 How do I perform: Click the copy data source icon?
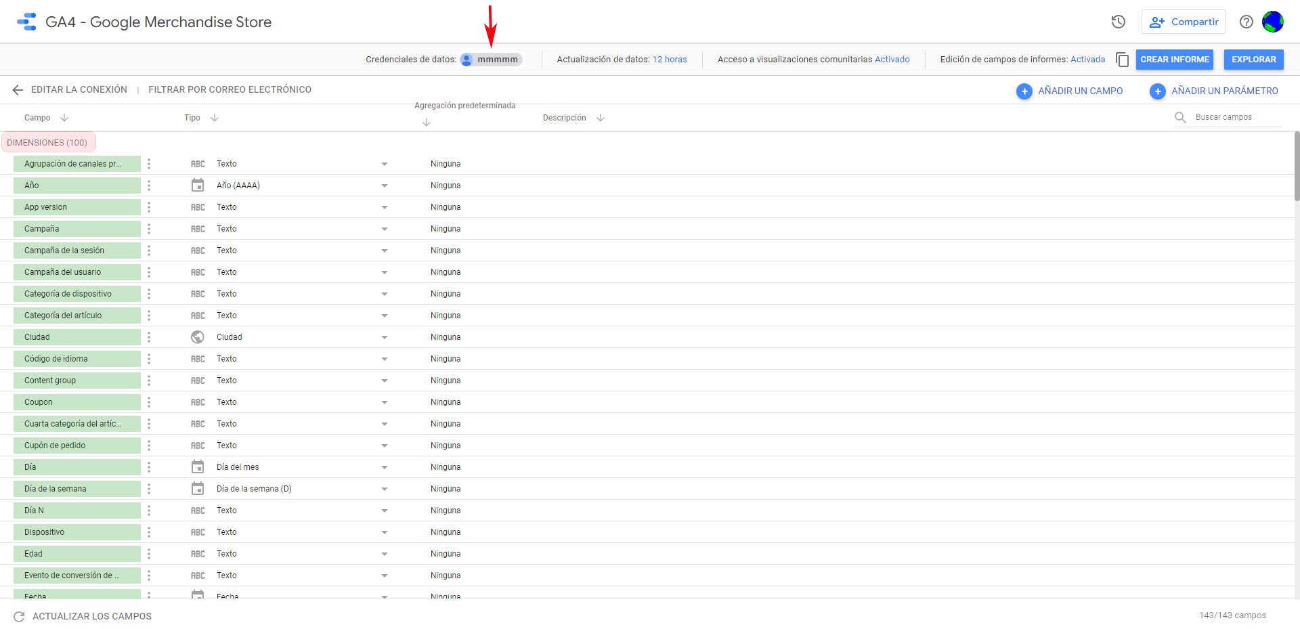tap(1122, 60)
